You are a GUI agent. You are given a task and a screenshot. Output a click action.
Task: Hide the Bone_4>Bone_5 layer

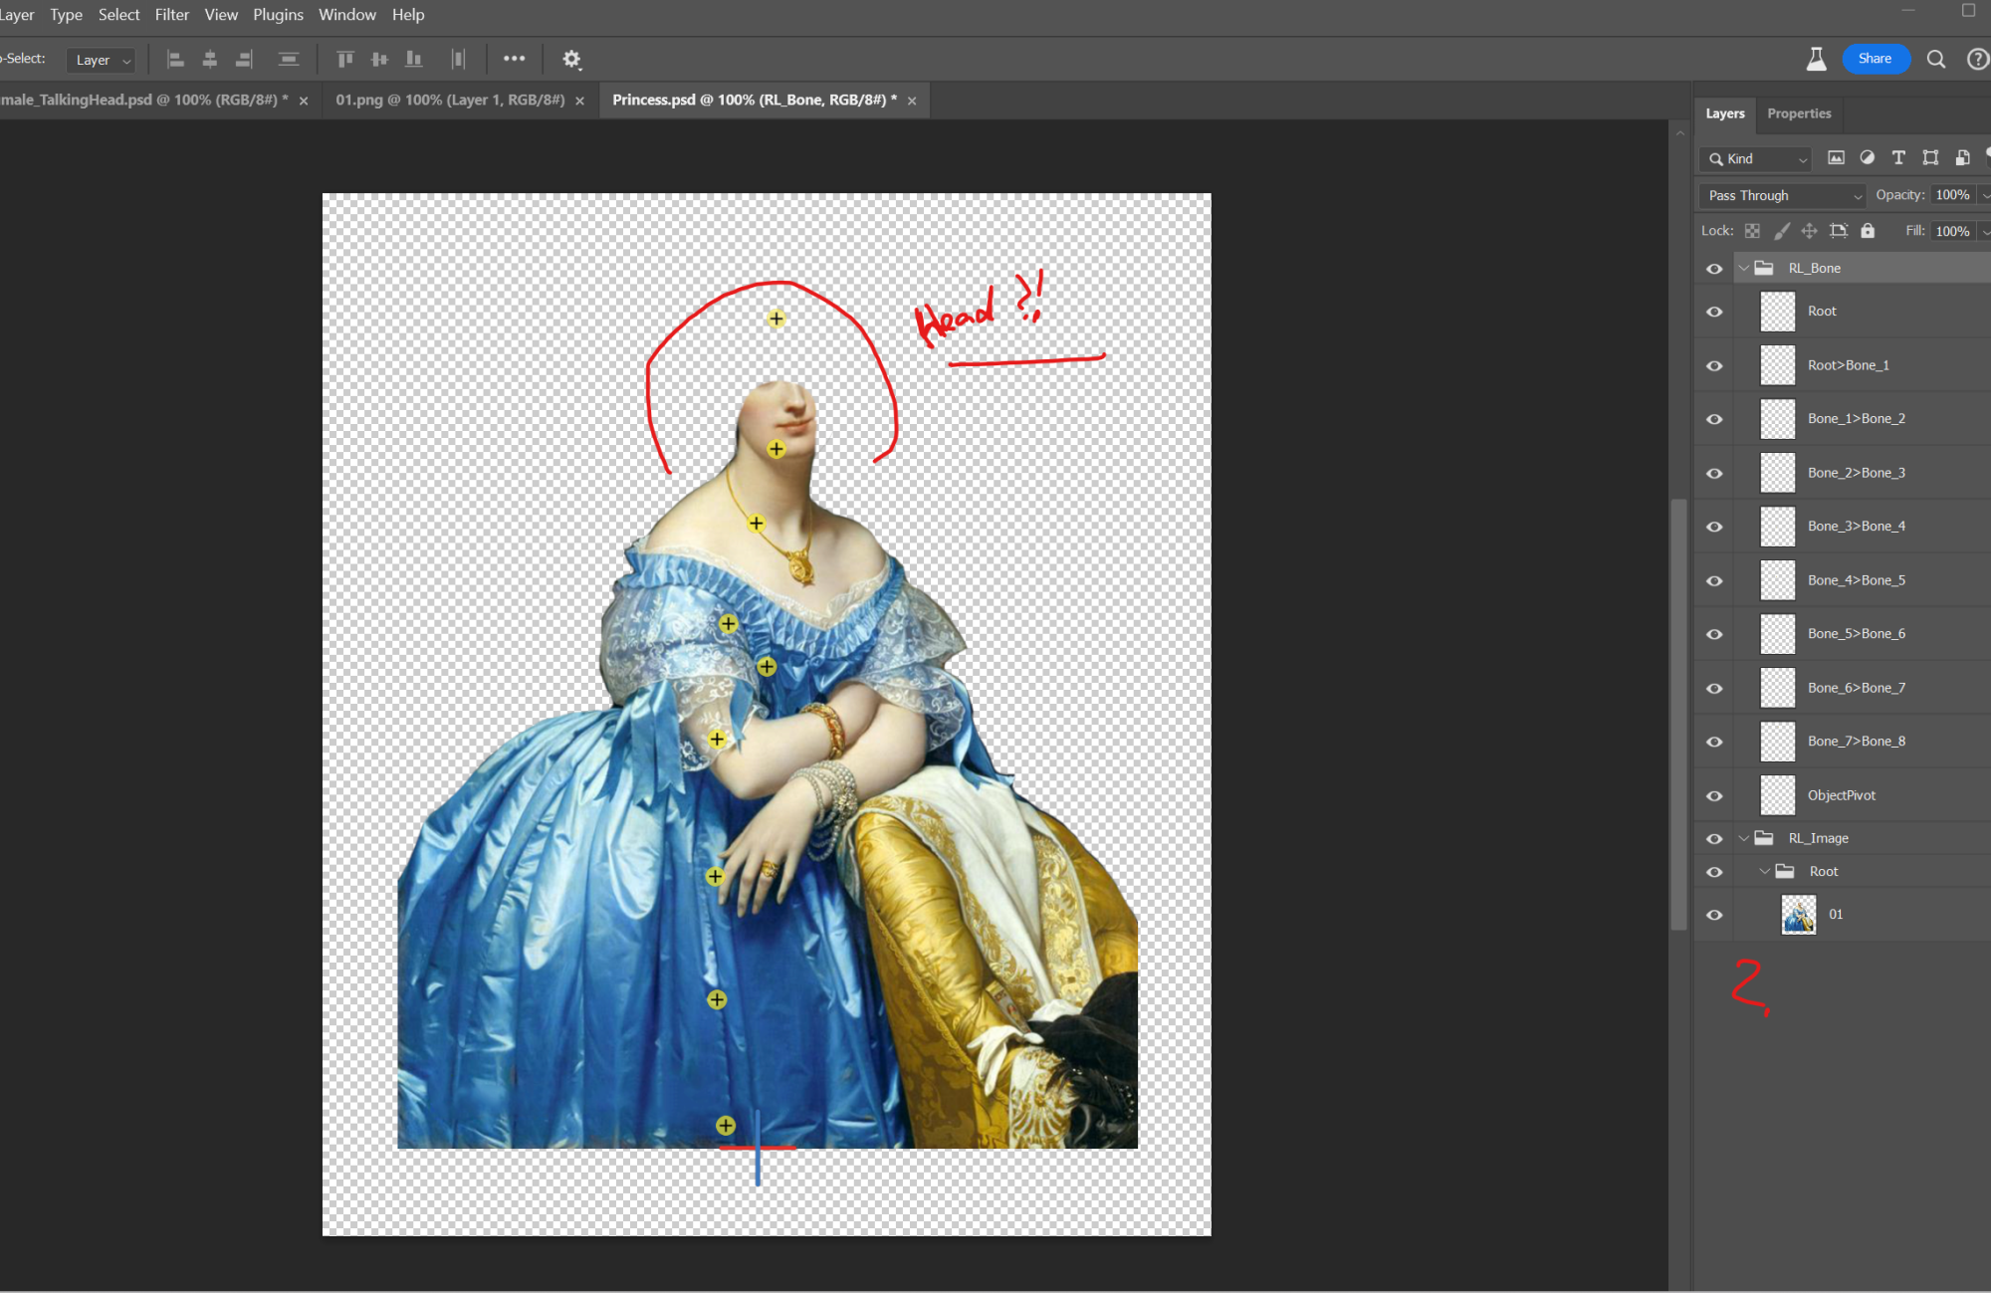pos(1714,581)
